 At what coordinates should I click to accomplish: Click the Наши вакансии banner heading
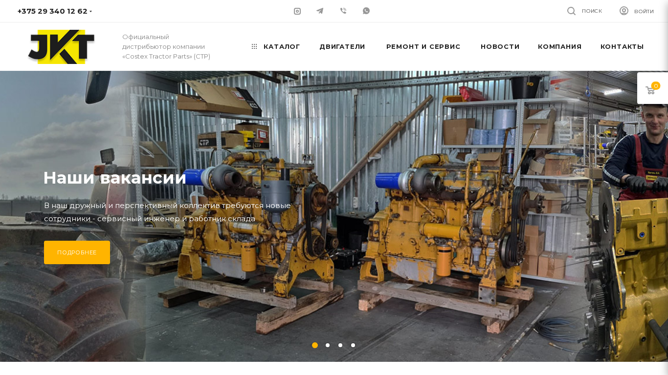coord(115,178)
